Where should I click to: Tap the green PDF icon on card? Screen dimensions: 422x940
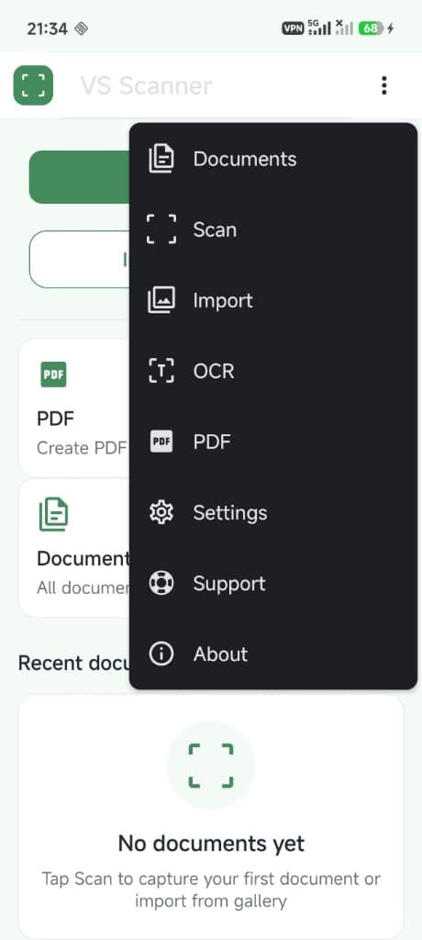53,375
